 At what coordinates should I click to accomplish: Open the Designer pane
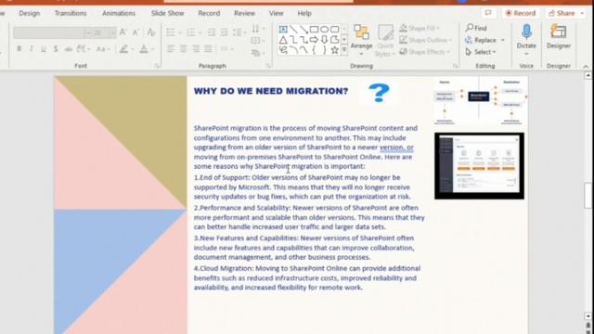point(559,37)
